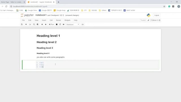Click the dark browser extension icon
Image resolution: width=181 pixels, height=102 pixels.
pos(173,7)
